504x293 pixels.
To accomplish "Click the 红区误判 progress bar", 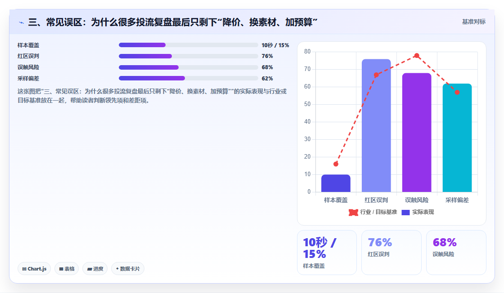I will click(189, 56).
